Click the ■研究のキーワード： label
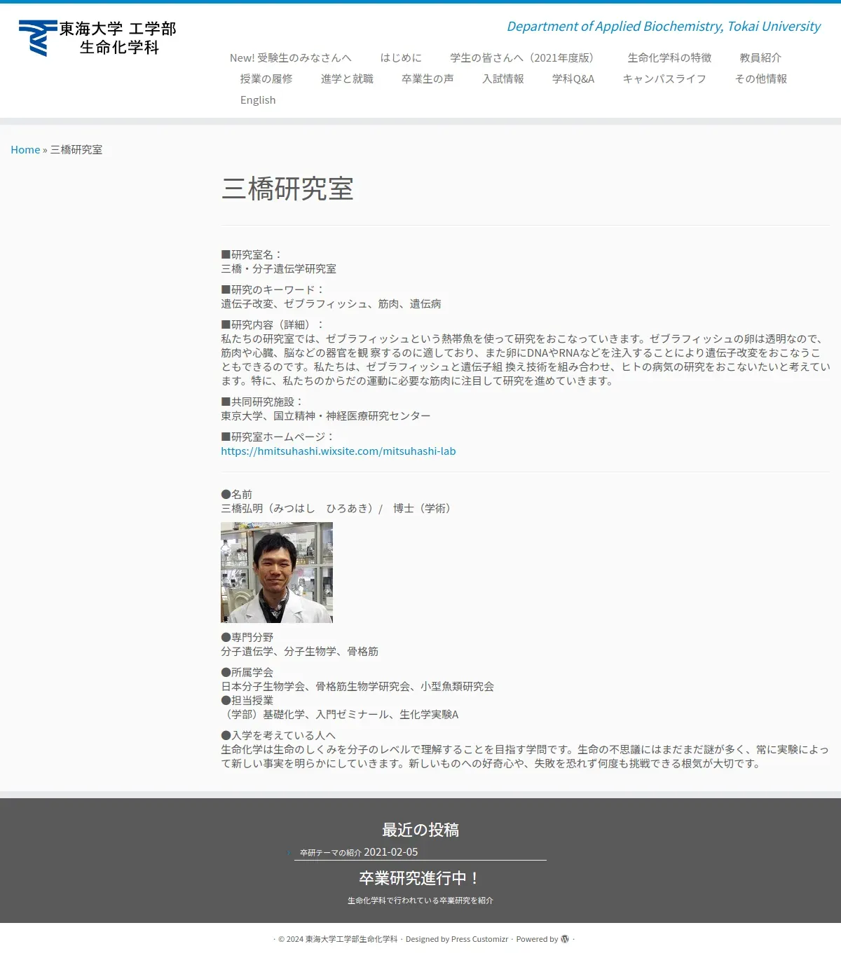This screenshot has height=958, width=841. point(273,290)
